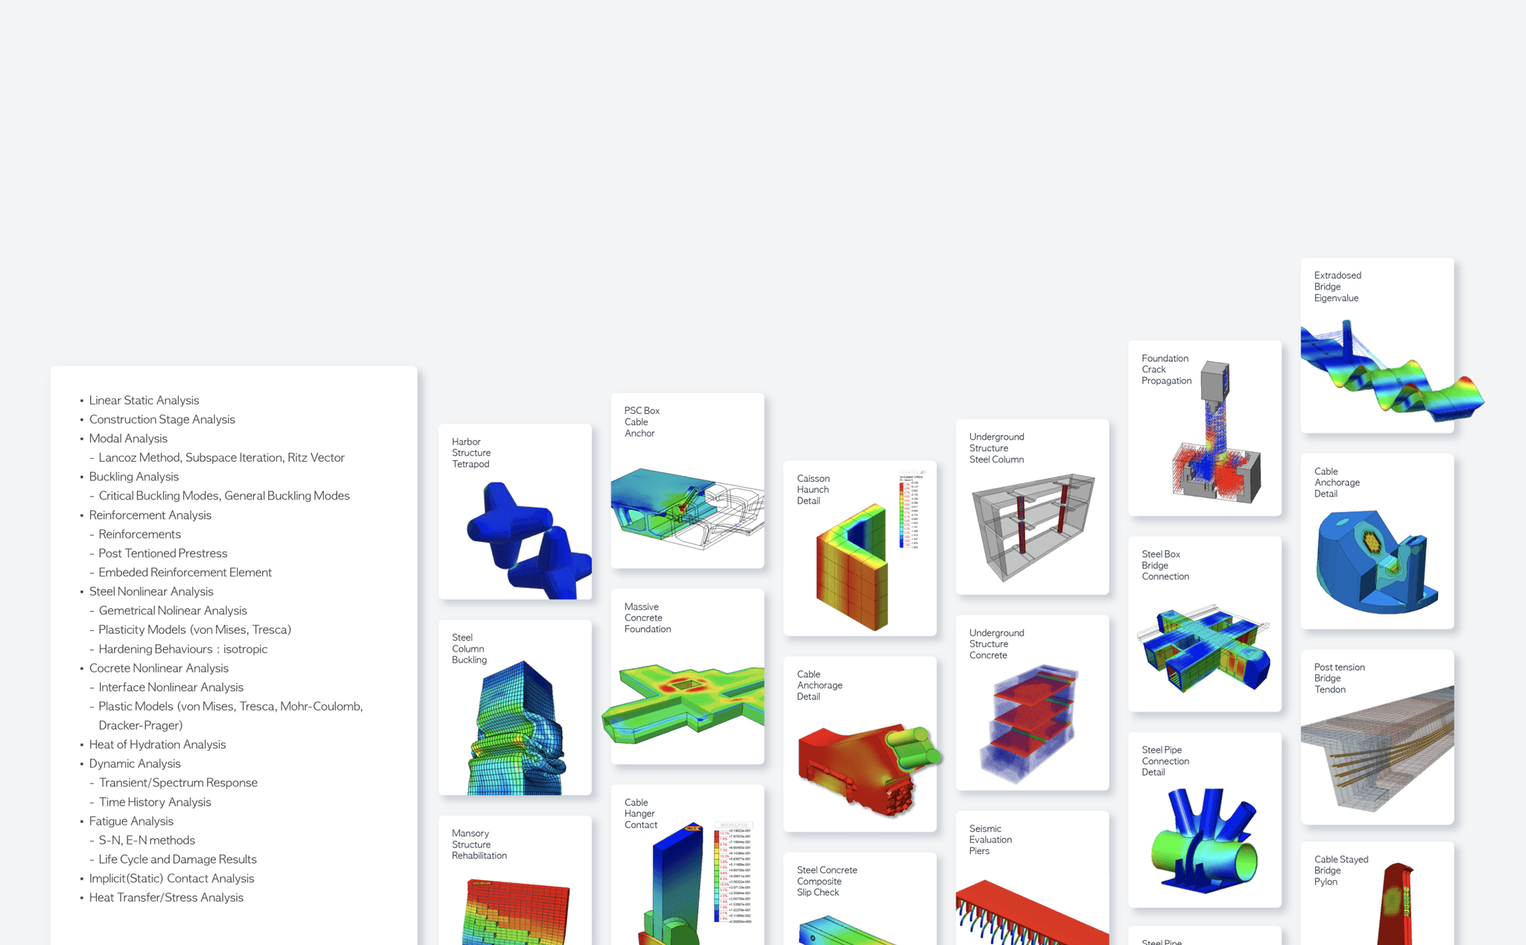
Task: Click the Steel Pipe Connection Detail card
Action: click(x=1205, y=821)
